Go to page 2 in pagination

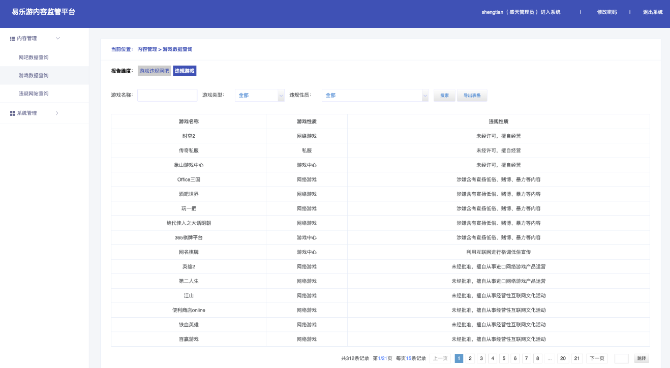[x=470, y=358]
